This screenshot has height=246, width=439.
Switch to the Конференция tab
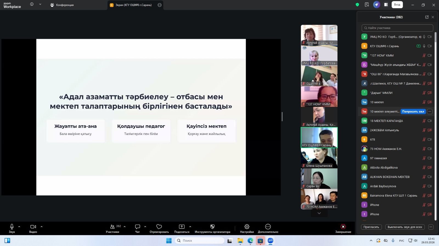[62, 5]
